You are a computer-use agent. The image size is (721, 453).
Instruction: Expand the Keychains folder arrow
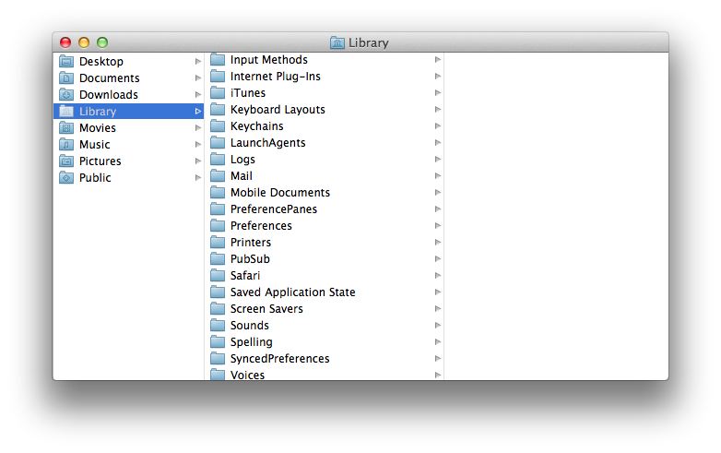coord(438,126)
